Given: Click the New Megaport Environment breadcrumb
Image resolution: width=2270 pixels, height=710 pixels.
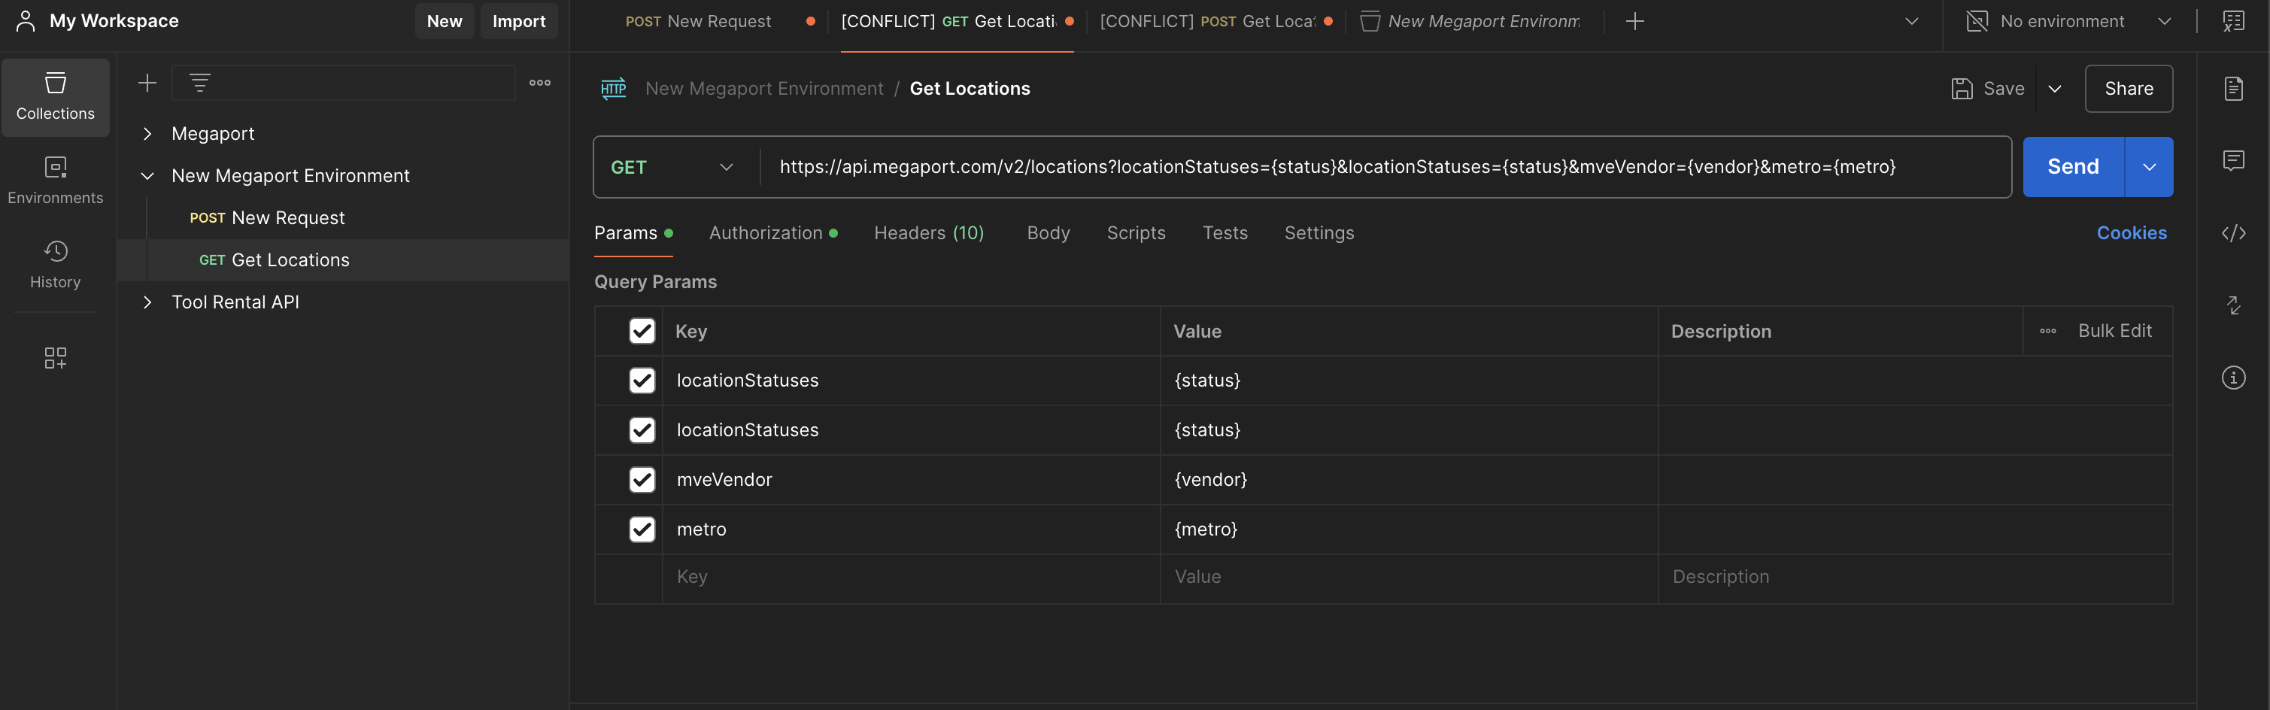Looking at the screenshot, I should point(764,88).
